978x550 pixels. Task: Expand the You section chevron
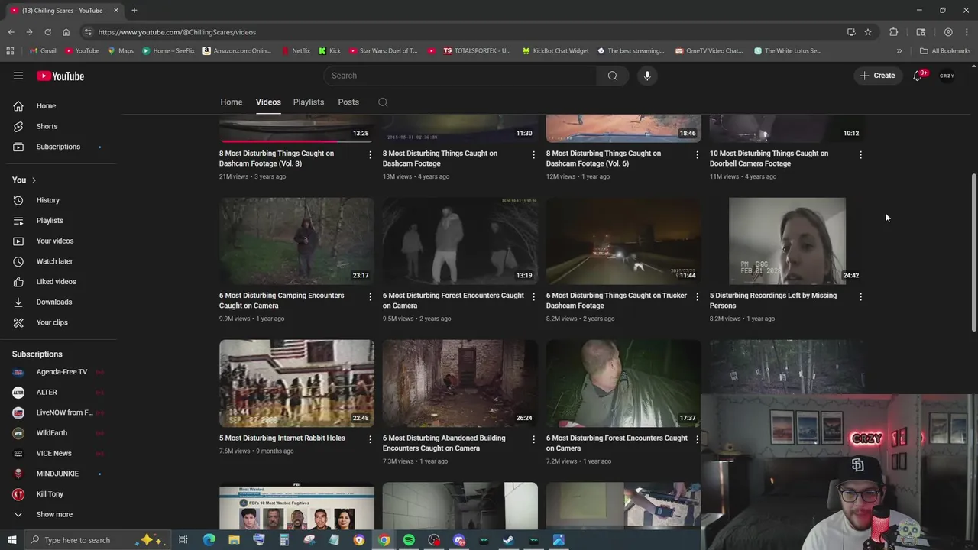point(34,180)
